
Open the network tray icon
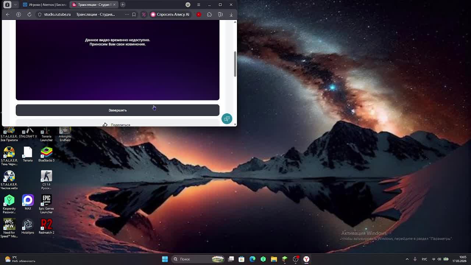[x=433, y=259]
